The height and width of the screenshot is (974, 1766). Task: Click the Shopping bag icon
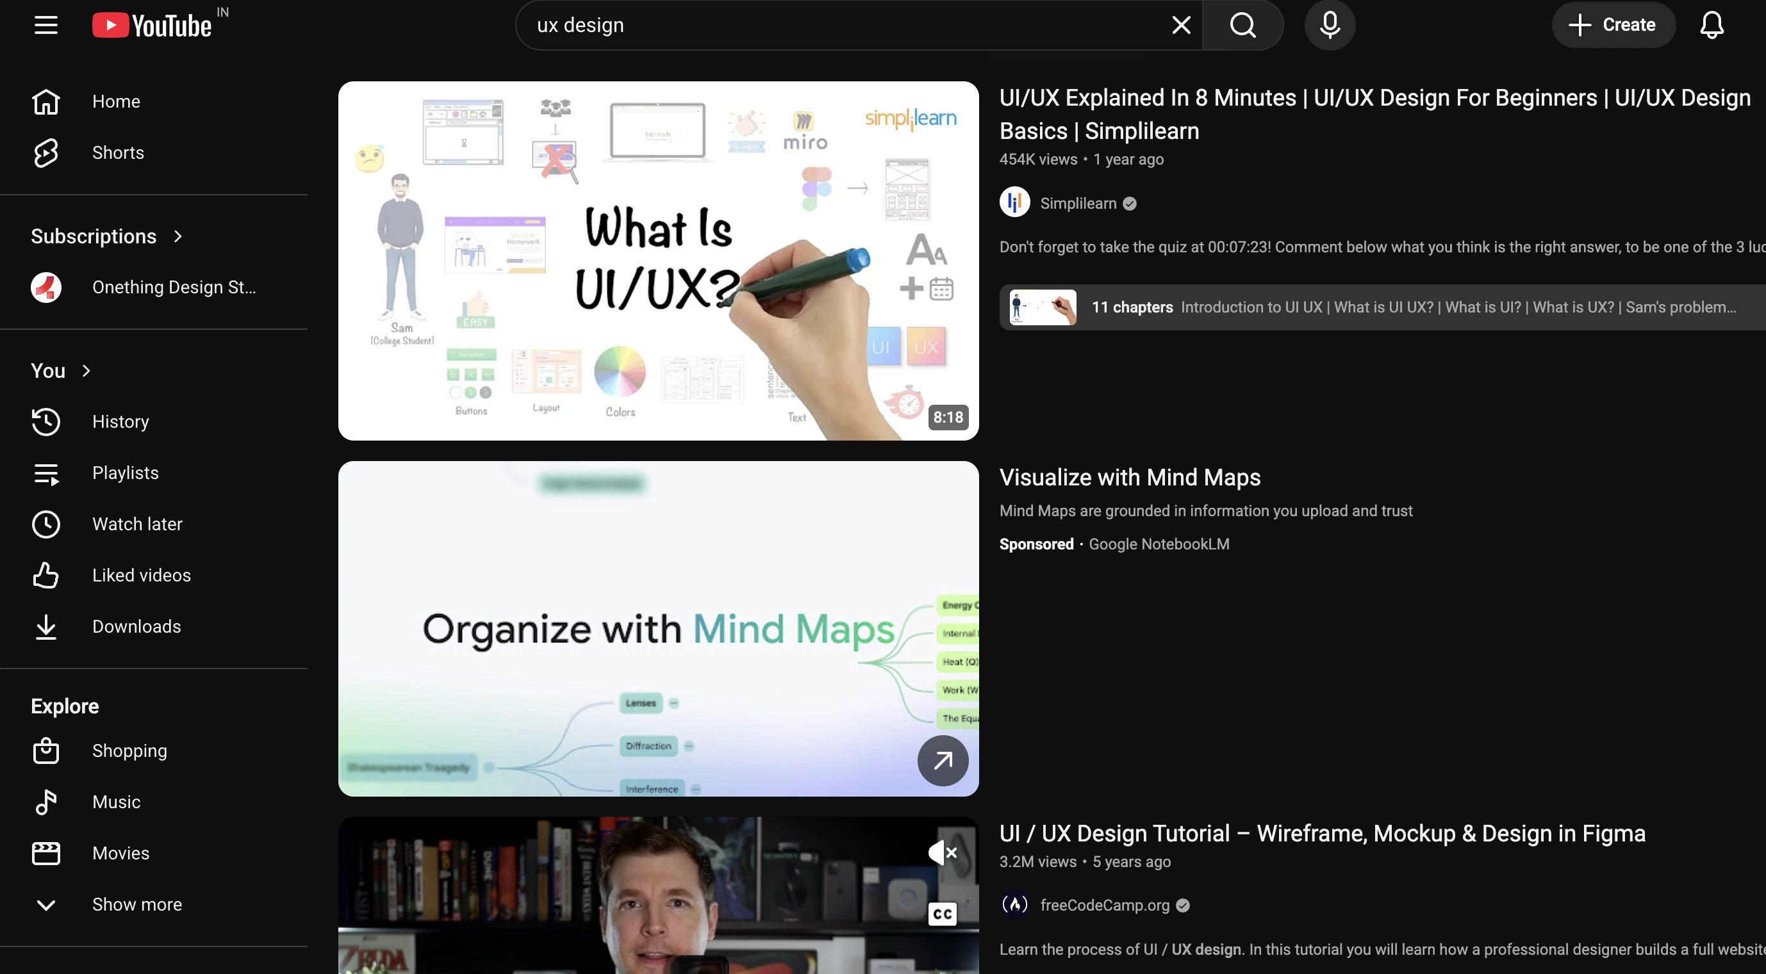(x=46, y=751)
